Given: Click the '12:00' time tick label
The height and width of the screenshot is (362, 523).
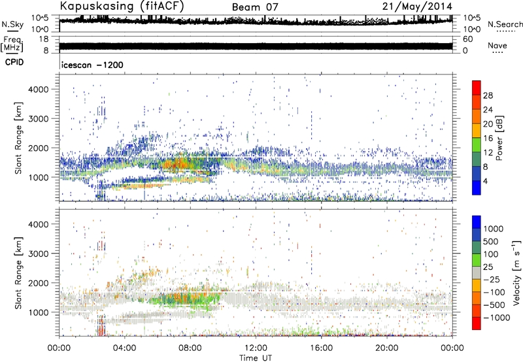Looking at the screenshot, I should [256, 348].
